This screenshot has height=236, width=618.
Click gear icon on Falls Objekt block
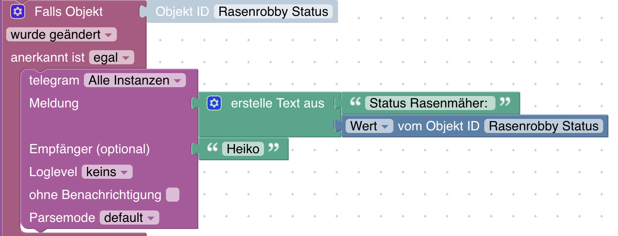pyautogui.click(x=18, y=11)
